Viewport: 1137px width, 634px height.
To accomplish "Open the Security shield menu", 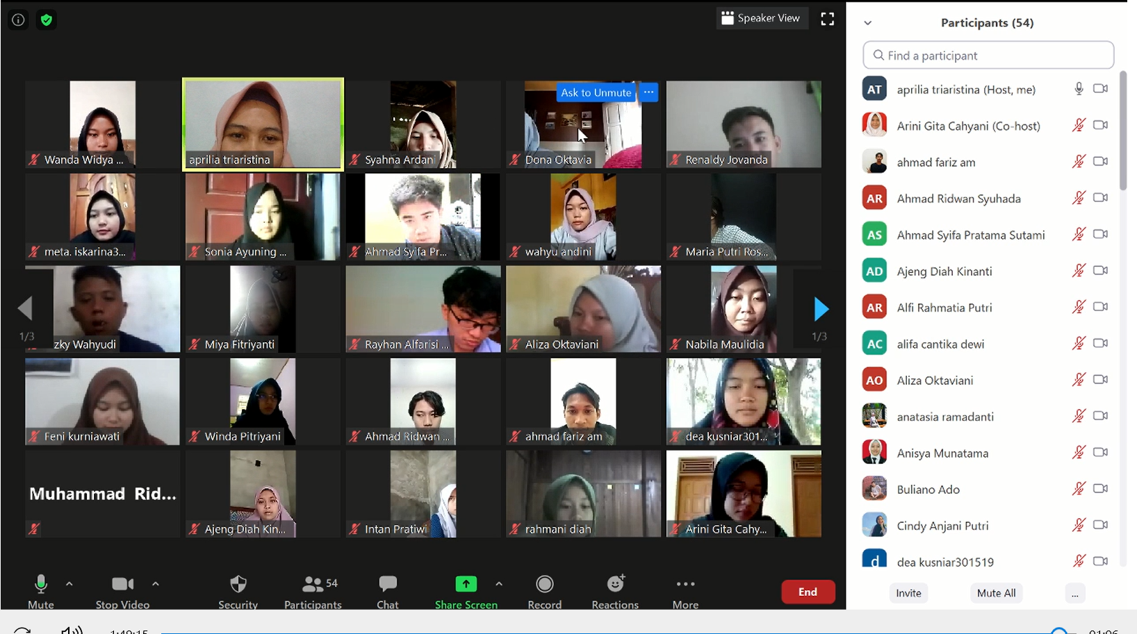I will [238, 591].
